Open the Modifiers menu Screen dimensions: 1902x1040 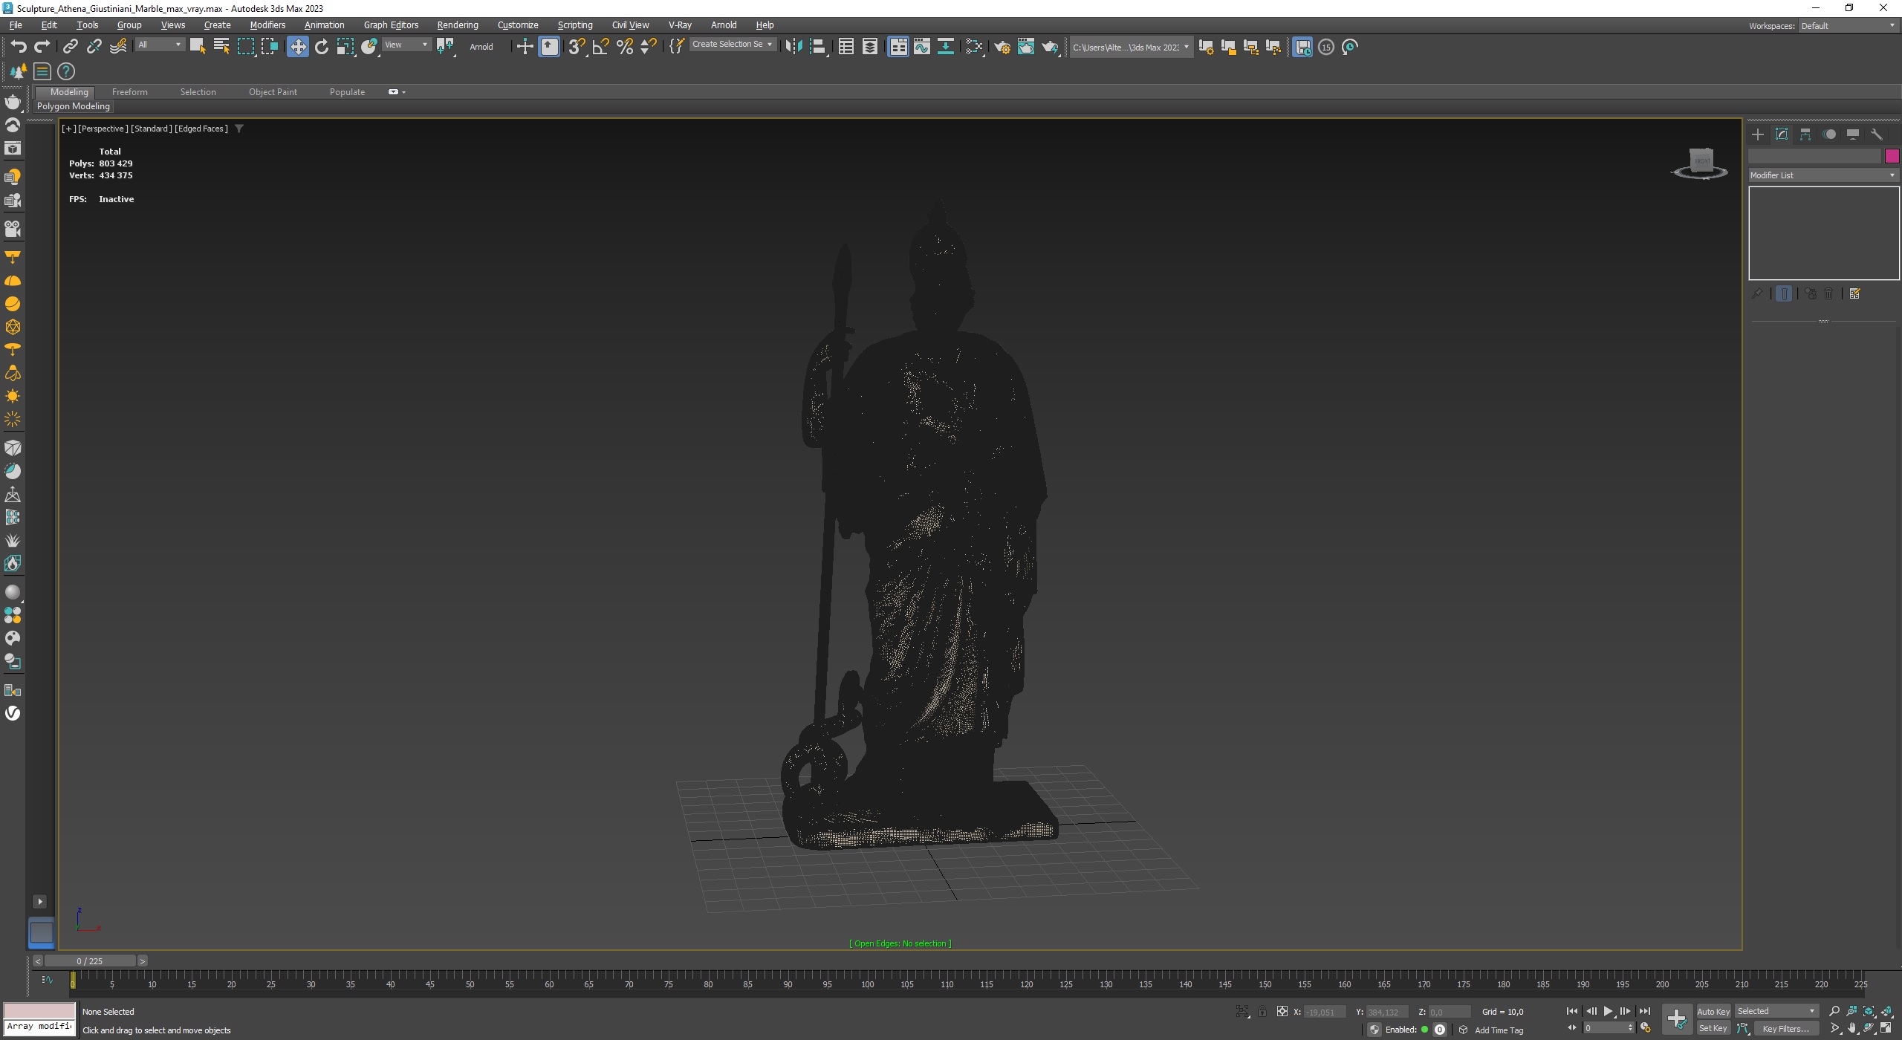pyautogui.click(x=267, y=25)
